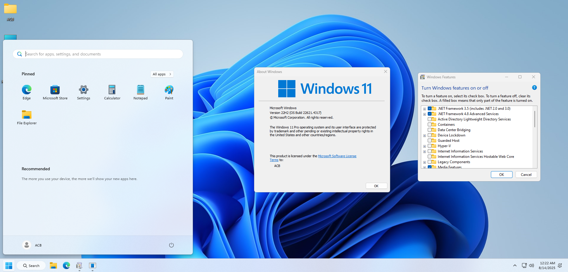Launch Notepad from pinned apps
Image resolution: width=568 pixels, height=272 pixels.
[x=141, y=92]
